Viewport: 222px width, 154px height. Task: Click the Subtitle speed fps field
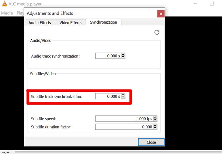pos(124,119)
